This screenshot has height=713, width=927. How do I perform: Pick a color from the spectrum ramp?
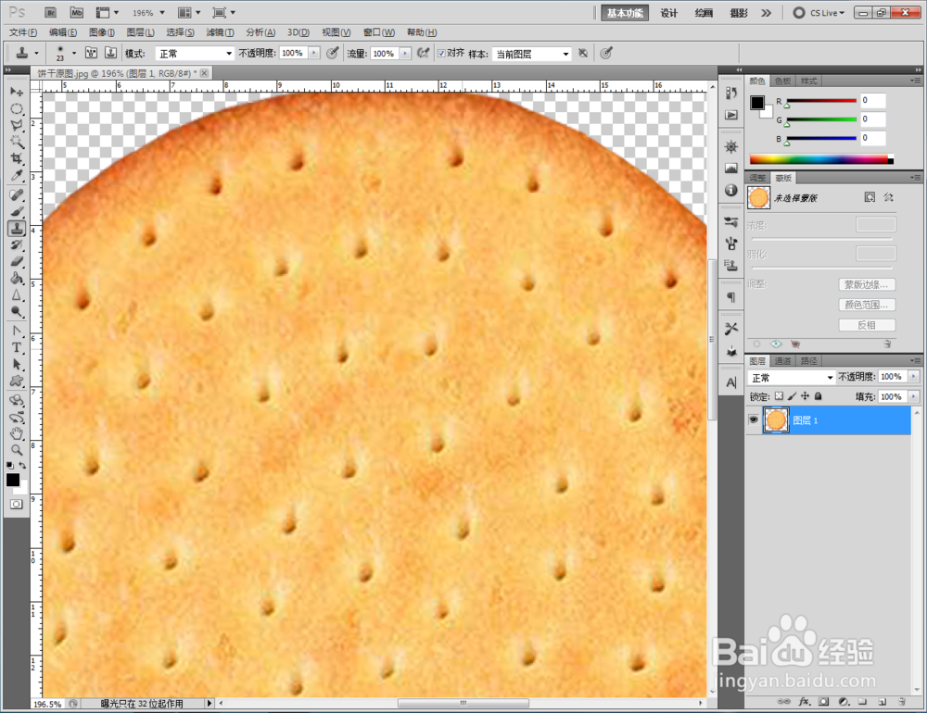pyautogui.click(x=821, y=159)
